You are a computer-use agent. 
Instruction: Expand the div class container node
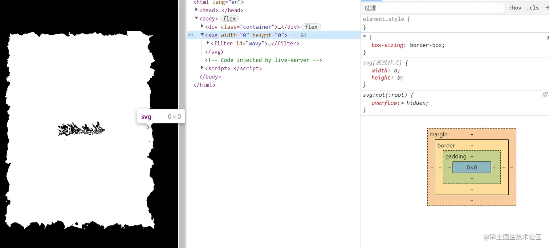click(x=203, y=26)
